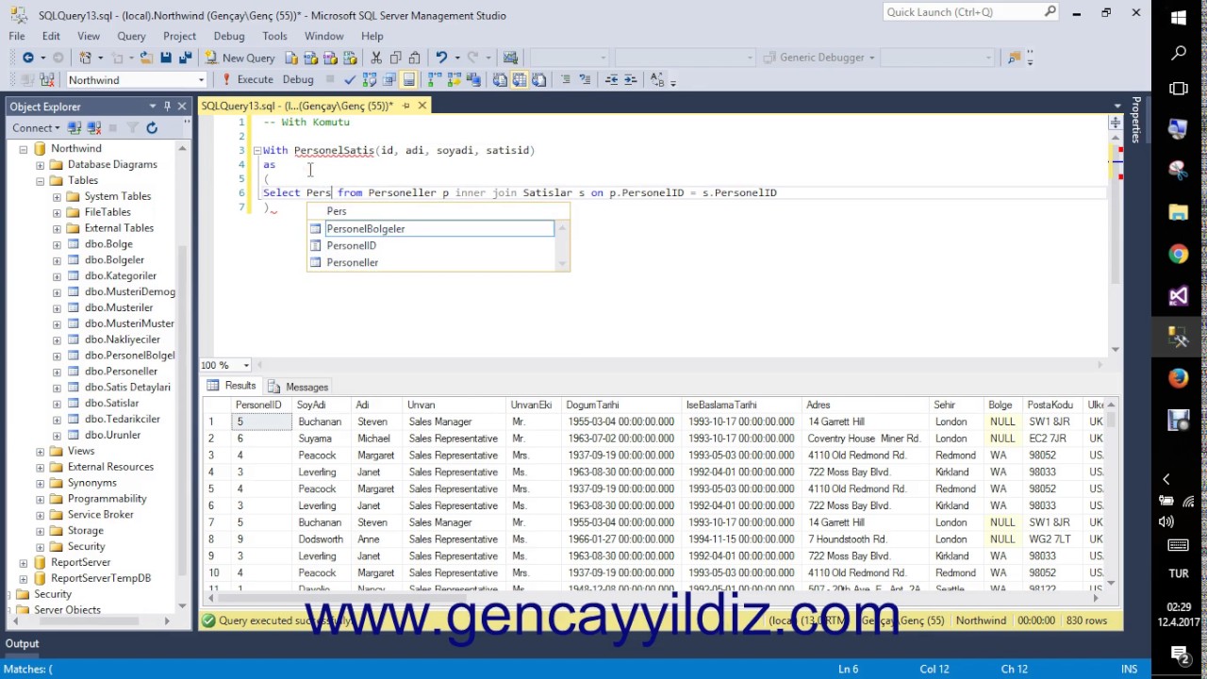Click the New Query button
1207x679 pixels.
[x=240, y=58]
